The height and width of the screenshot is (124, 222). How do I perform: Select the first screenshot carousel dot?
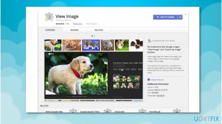pos(92,36)
